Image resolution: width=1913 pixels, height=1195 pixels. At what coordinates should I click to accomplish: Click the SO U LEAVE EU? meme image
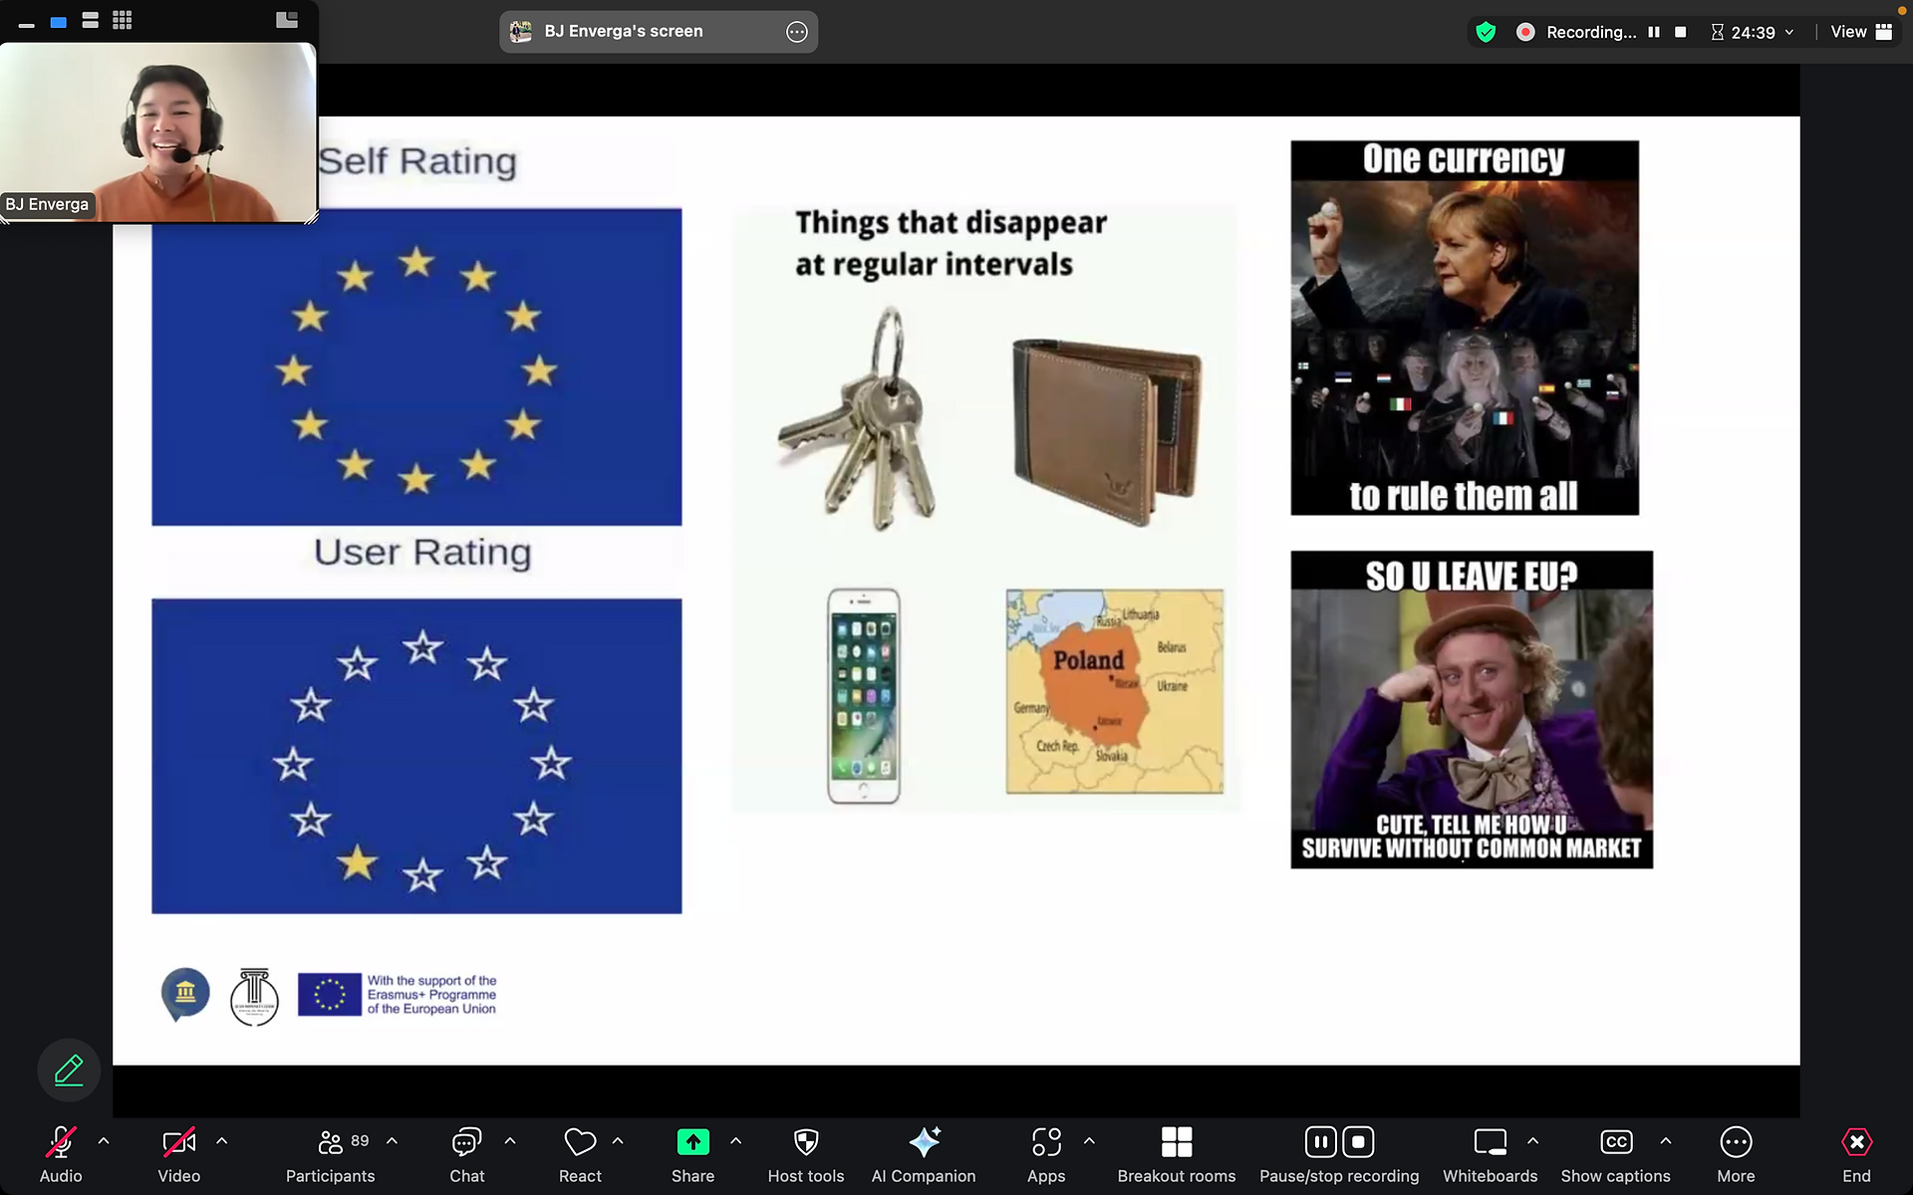(1472, 709)
